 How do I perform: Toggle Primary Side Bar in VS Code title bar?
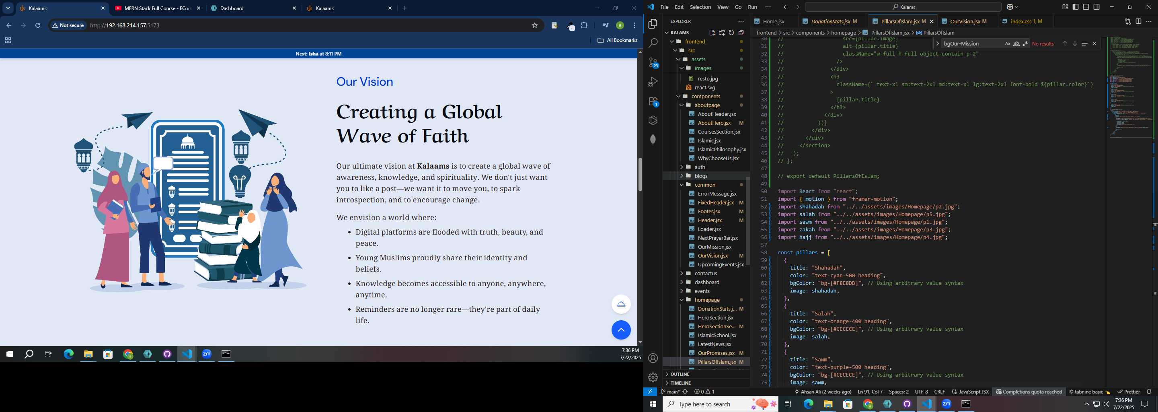[1075, 7]
